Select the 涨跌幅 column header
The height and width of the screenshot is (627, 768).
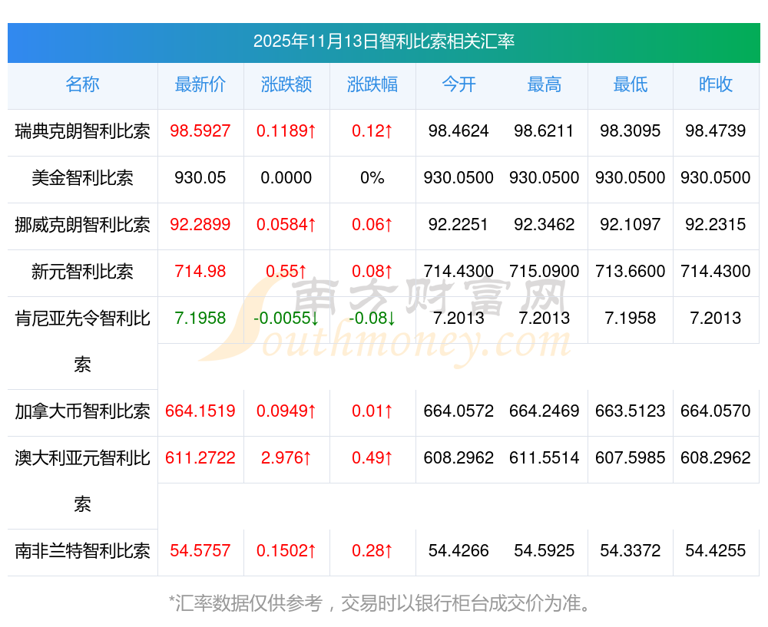pos(372,84)
